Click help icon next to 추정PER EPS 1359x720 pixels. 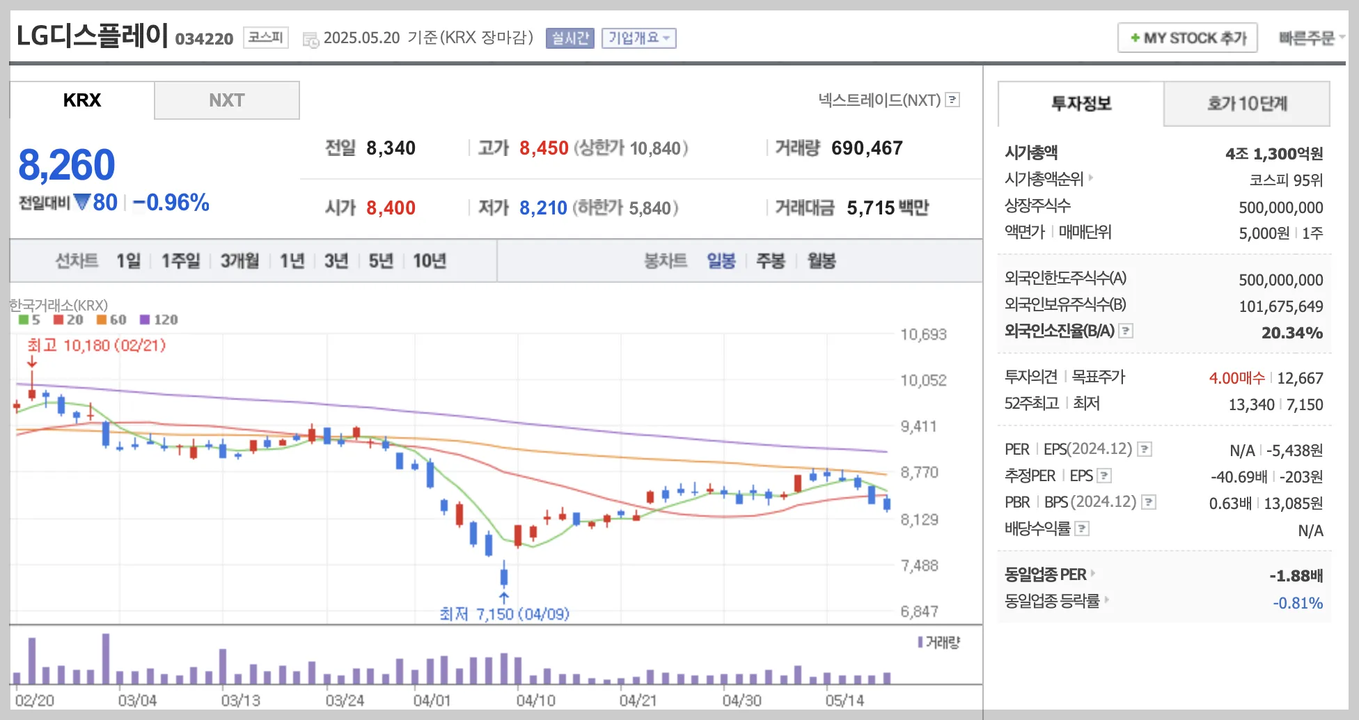pyautogui.click(x=1104, y=476)
